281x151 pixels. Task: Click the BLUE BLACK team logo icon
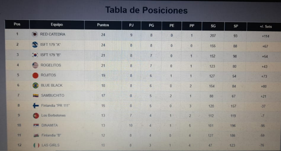pos(36,86)
